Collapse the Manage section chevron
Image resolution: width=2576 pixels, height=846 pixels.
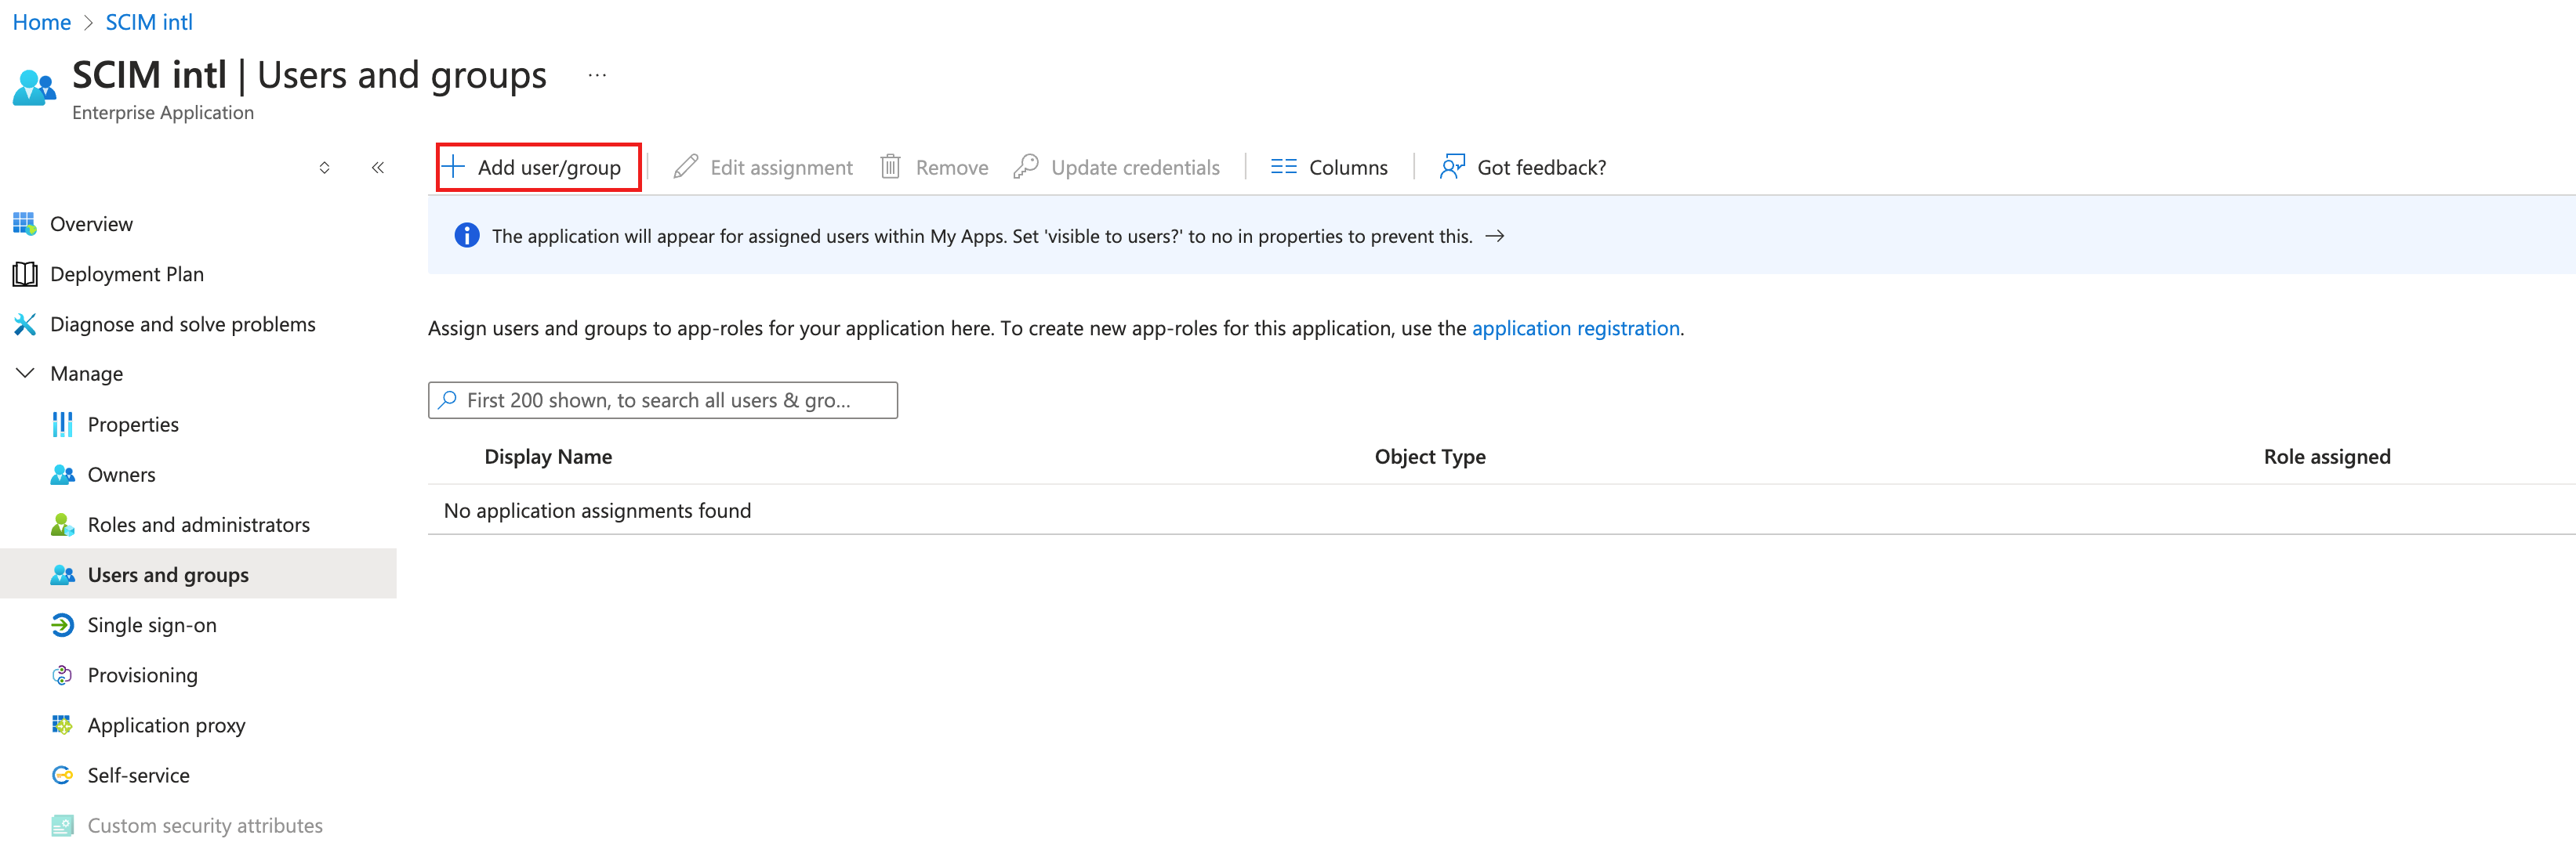[x=25, y=373]
